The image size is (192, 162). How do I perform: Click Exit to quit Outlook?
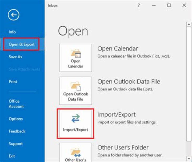(x=12, y=156)
